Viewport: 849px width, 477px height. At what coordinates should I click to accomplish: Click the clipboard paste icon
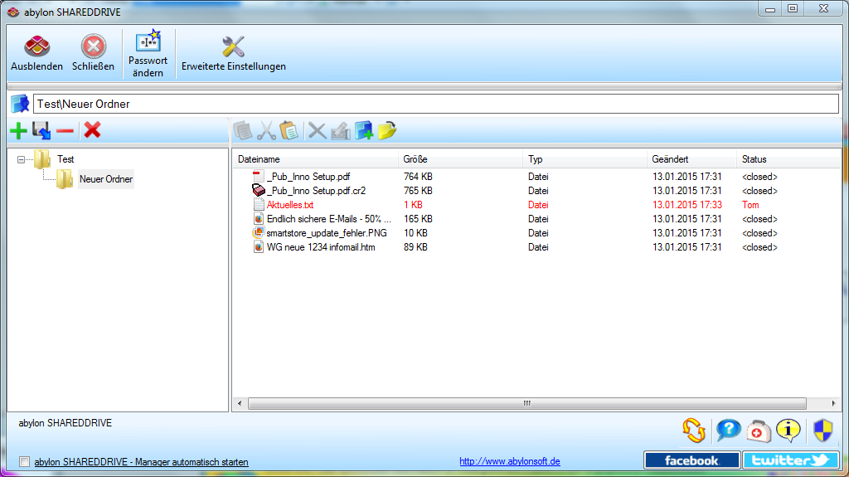tap(289, 130)
